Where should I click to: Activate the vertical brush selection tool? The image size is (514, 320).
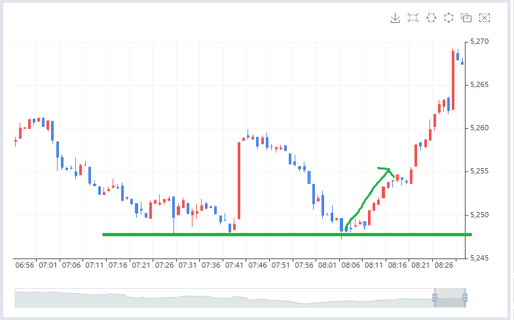pos(449,18)
